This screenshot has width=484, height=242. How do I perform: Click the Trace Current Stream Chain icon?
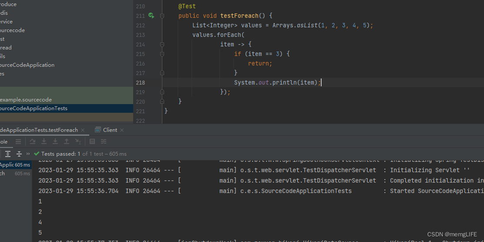pyautogui.click(x=104, y=141)
